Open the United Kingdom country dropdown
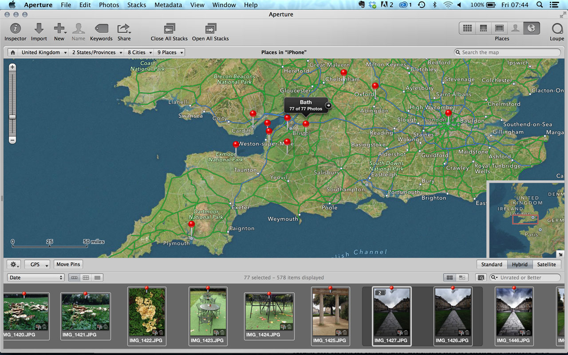This screenshot has height=355, width=568. [x=43, y=52]
